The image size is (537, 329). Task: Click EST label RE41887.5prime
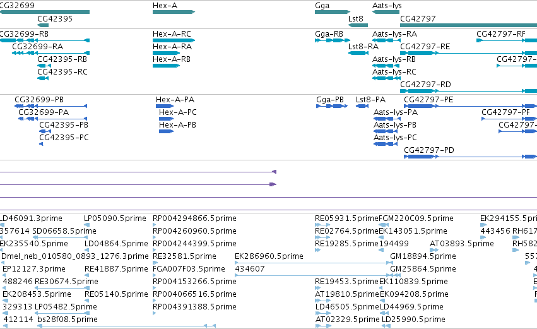pos(116,270)
